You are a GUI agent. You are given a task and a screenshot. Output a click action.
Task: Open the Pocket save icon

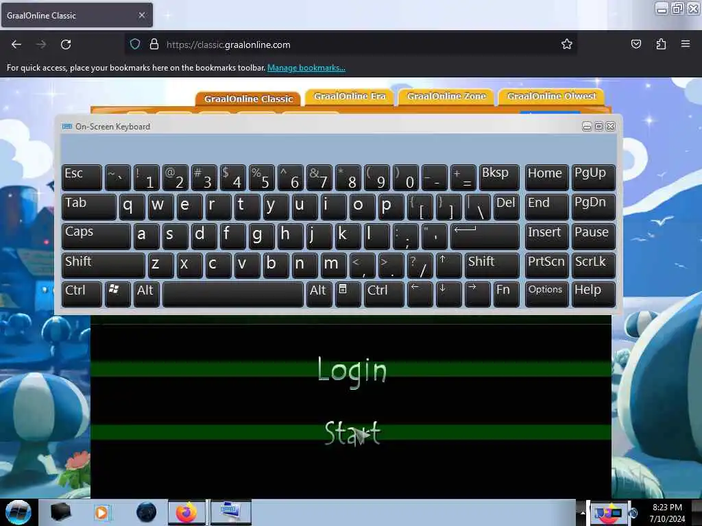[636, 44]
